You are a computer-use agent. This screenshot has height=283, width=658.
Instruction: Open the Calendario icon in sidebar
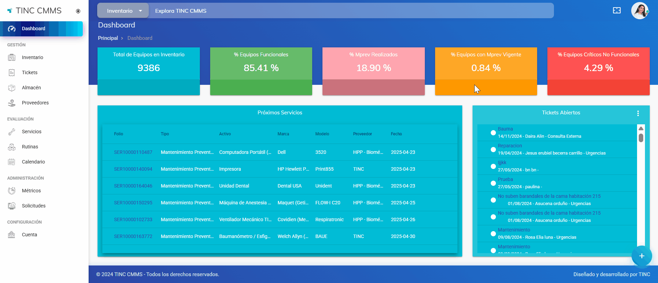(12, 162)
